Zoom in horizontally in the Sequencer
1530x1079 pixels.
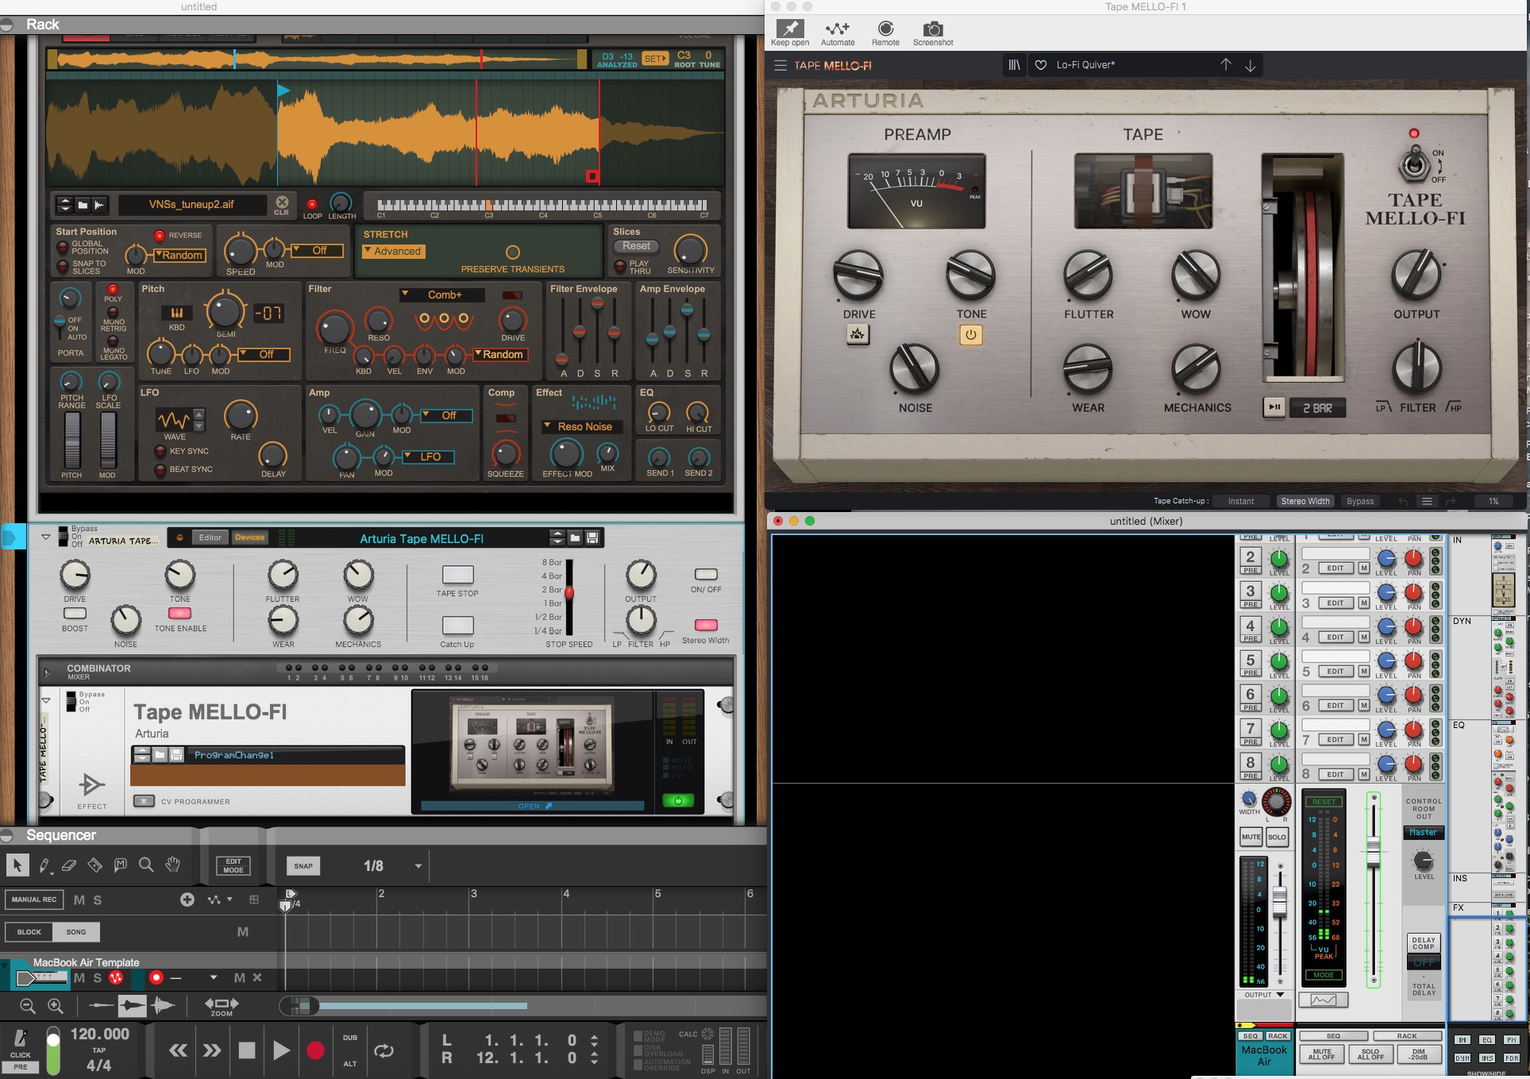click(56, 1006)
